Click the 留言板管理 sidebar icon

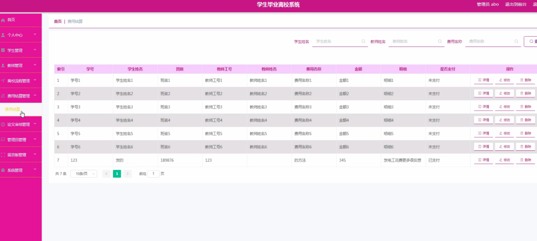[x=3, y=155]
